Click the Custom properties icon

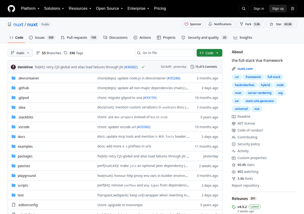(x=234, y=158)
